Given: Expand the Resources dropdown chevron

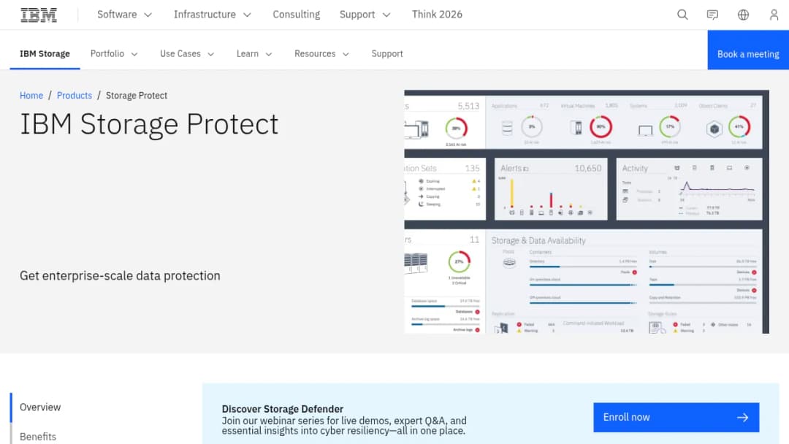Looking at the screenshot, I should (x=346, y=54).
